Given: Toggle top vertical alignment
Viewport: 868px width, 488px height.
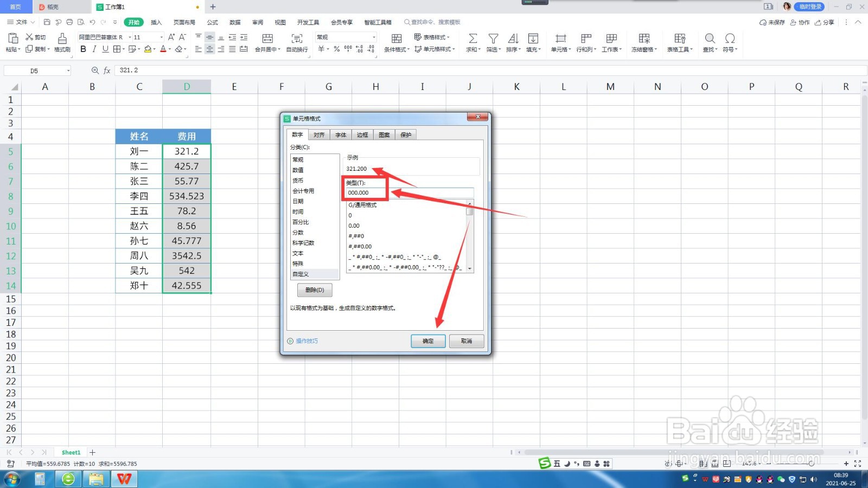Looking at the screenshot, I should [x=198, y=37].
